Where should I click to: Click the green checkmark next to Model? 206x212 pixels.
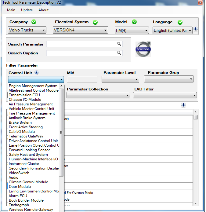pyautogui.click(x=134, y=22)
